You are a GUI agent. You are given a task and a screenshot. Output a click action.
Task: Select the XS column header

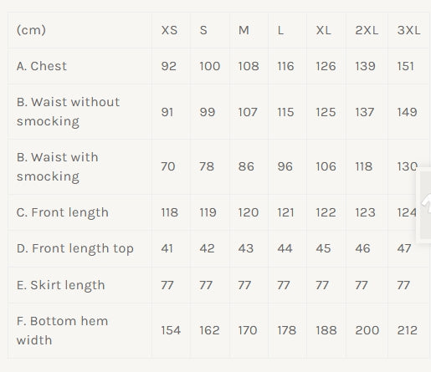pyautogui.click(x=169, y=30)
